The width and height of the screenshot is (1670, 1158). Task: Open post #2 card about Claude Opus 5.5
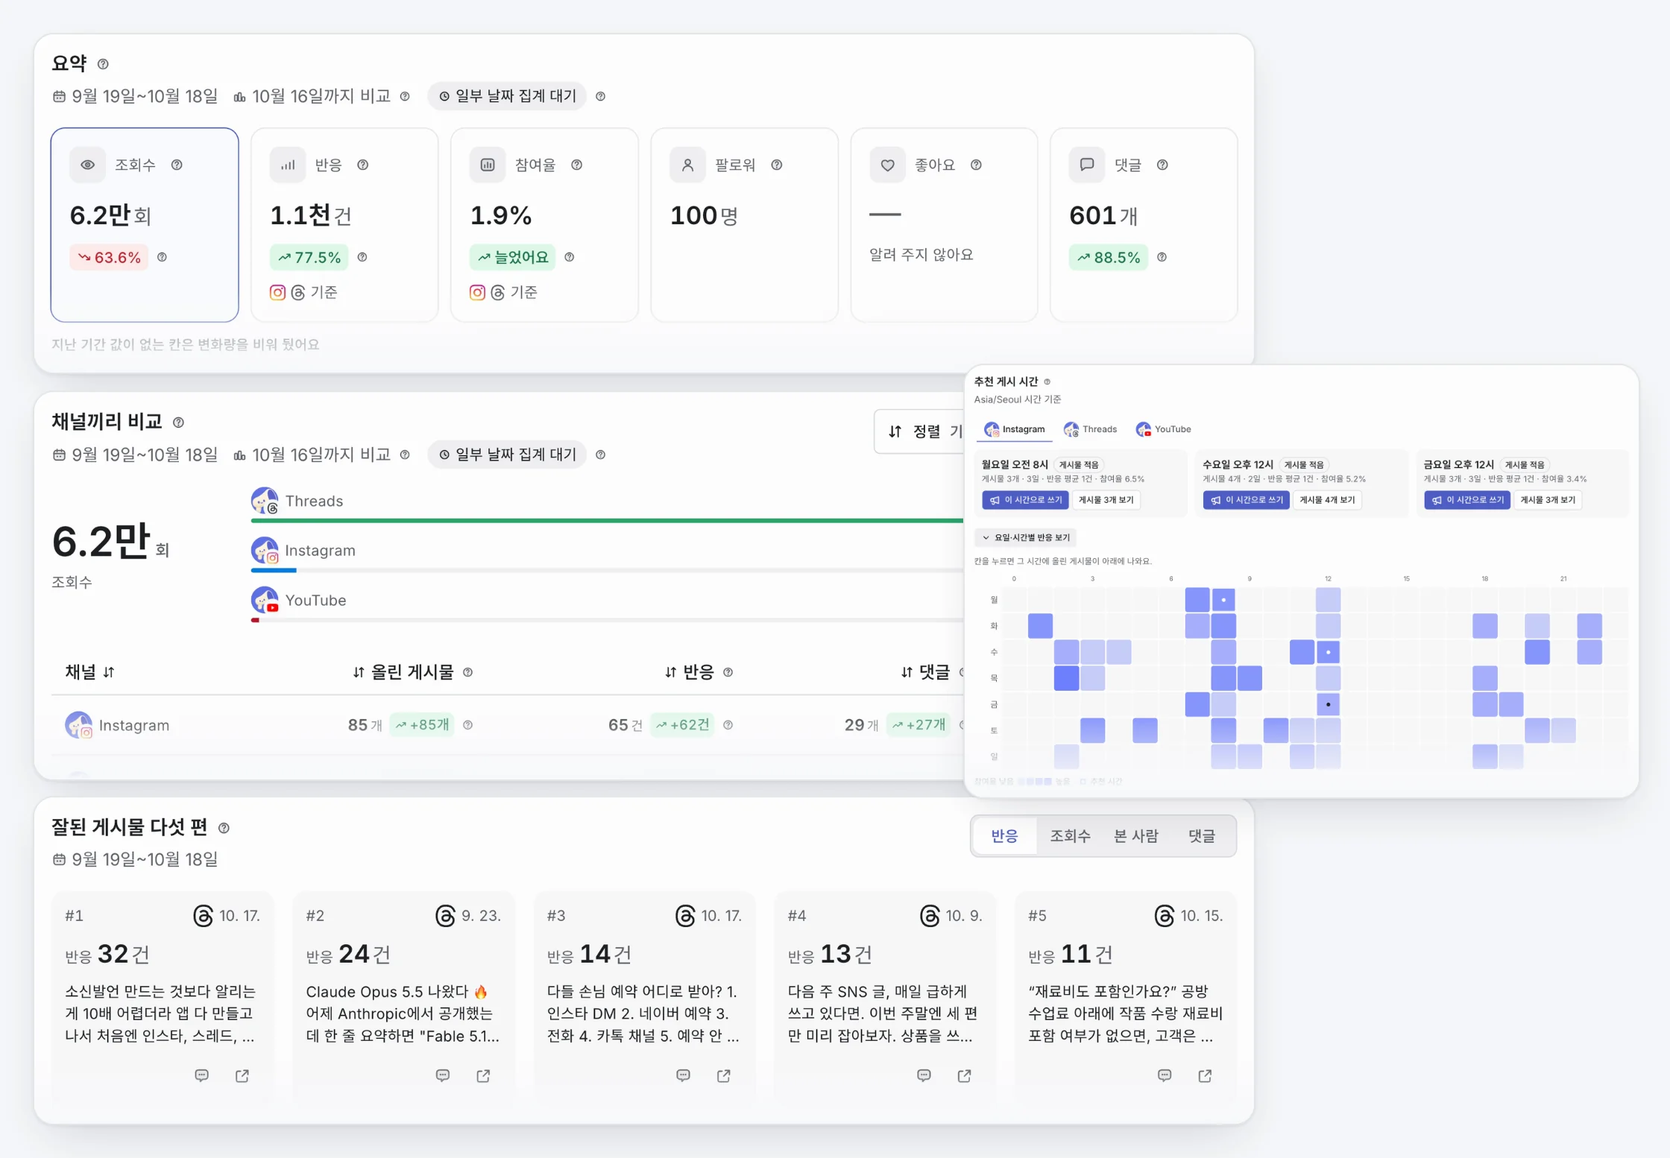(x=403, y=996)
